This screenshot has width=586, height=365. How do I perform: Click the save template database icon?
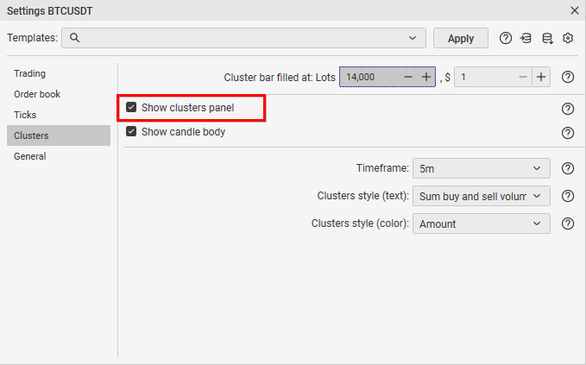pos(547,38)
